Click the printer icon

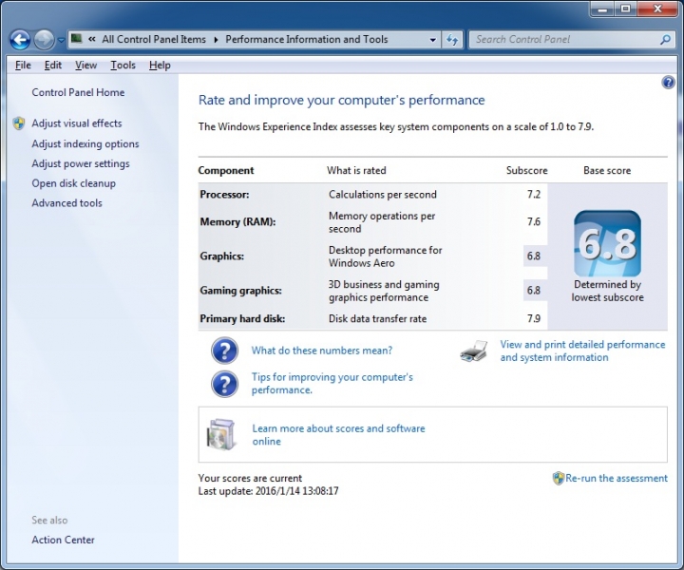(474, 351)
